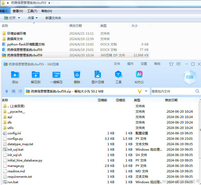Click the 删除 (Delete) trash icon
The height and width of the screenshot is (185, 201).
click(77, 74)
